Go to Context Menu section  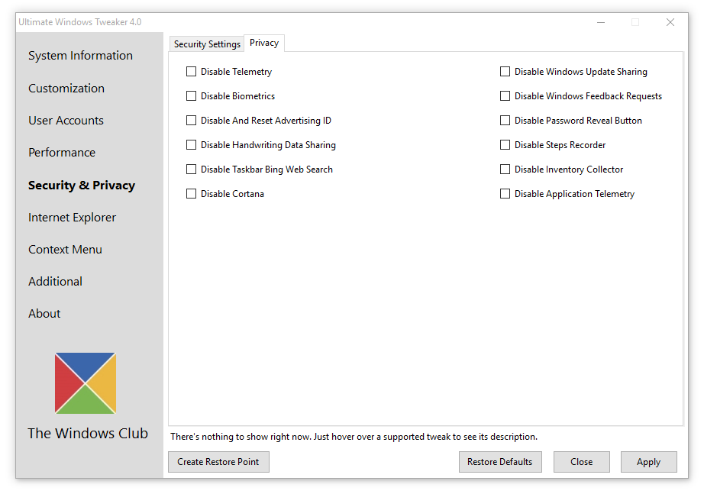(65, 250)
